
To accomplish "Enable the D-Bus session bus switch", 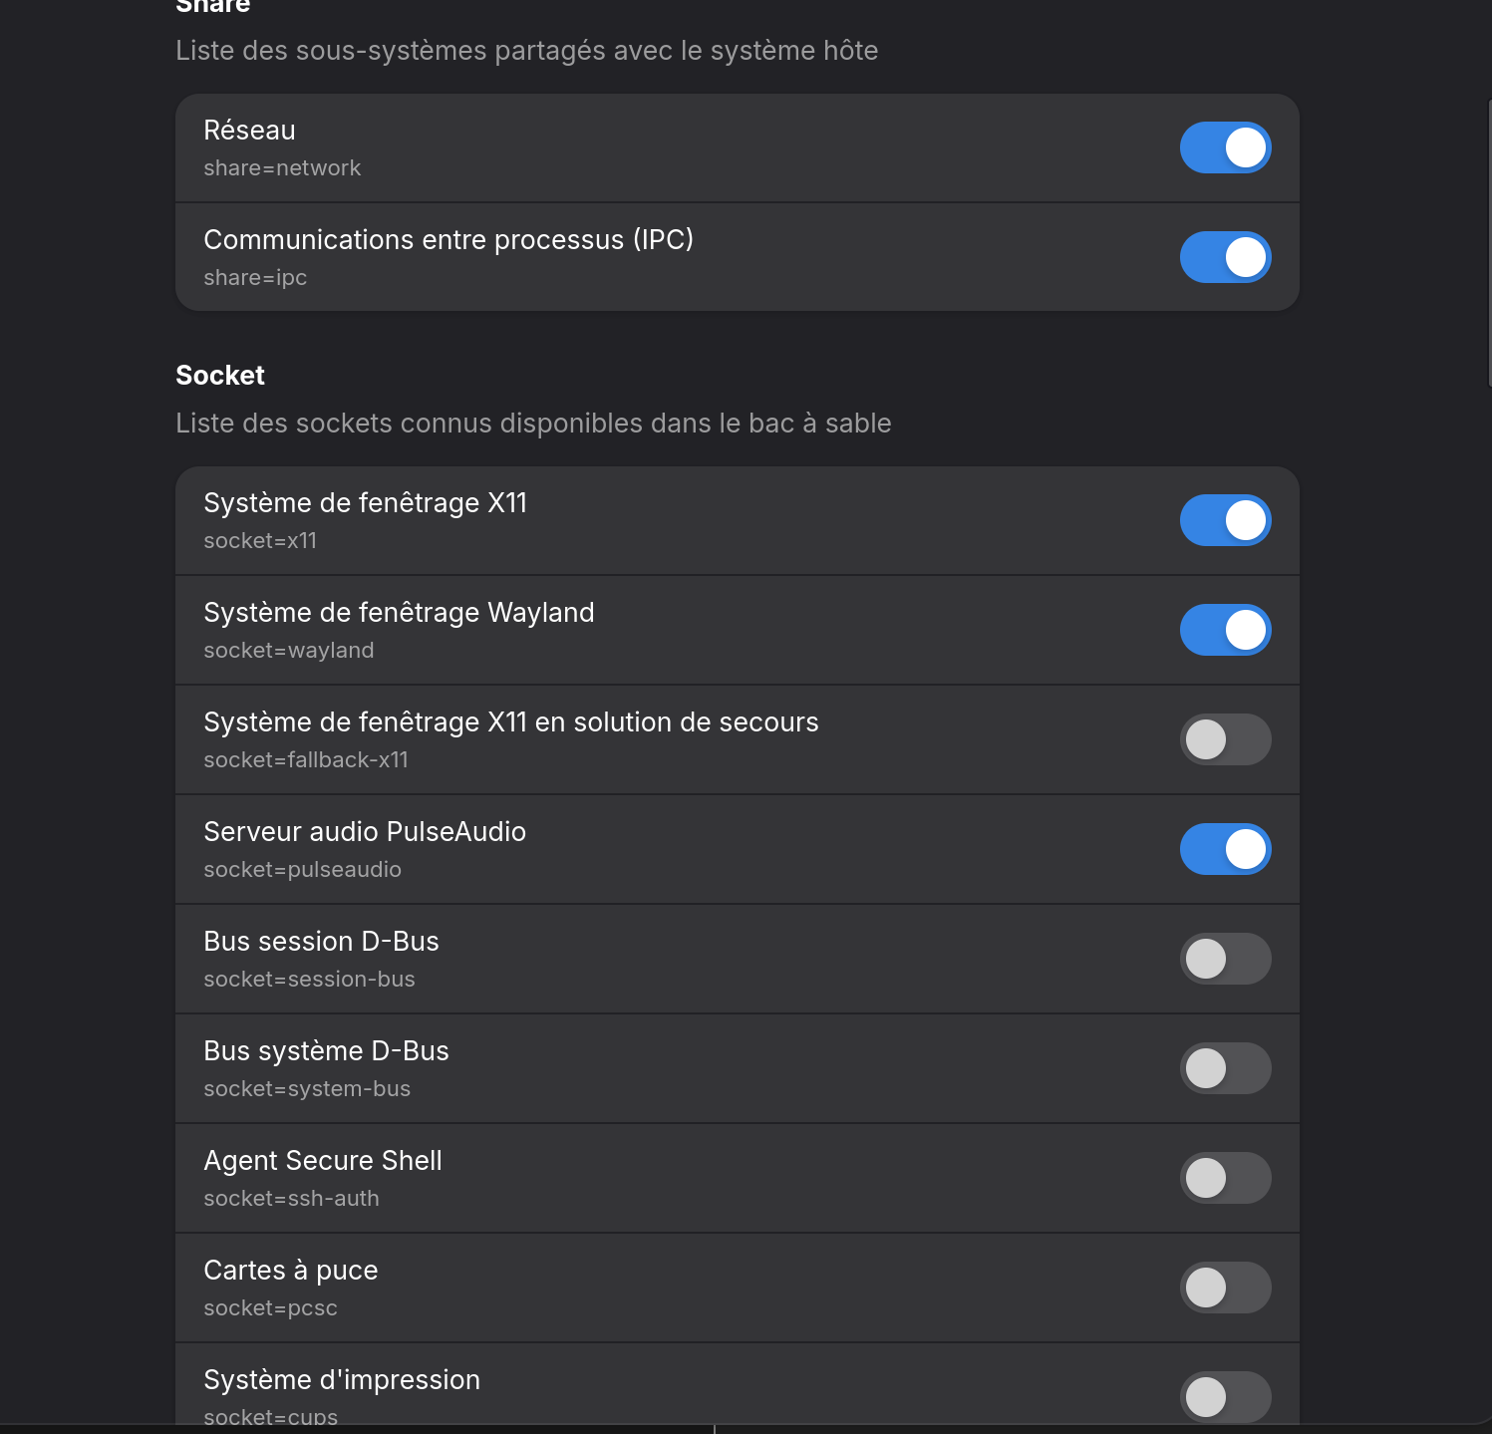I will click(x=1225, y=959).
